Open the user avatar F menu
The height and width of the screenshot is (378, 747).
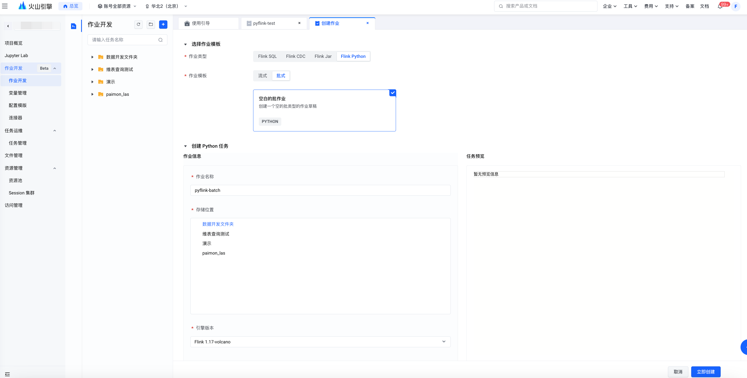point(736,6)
